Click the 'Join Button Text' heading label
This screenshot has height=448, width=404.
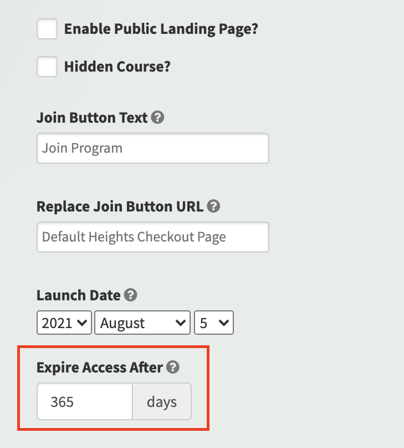92,118
